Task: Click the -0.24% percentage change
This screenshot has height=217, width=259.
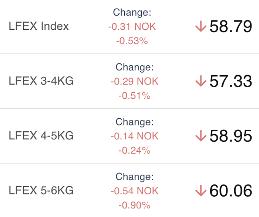Action: tap(134, 150)
